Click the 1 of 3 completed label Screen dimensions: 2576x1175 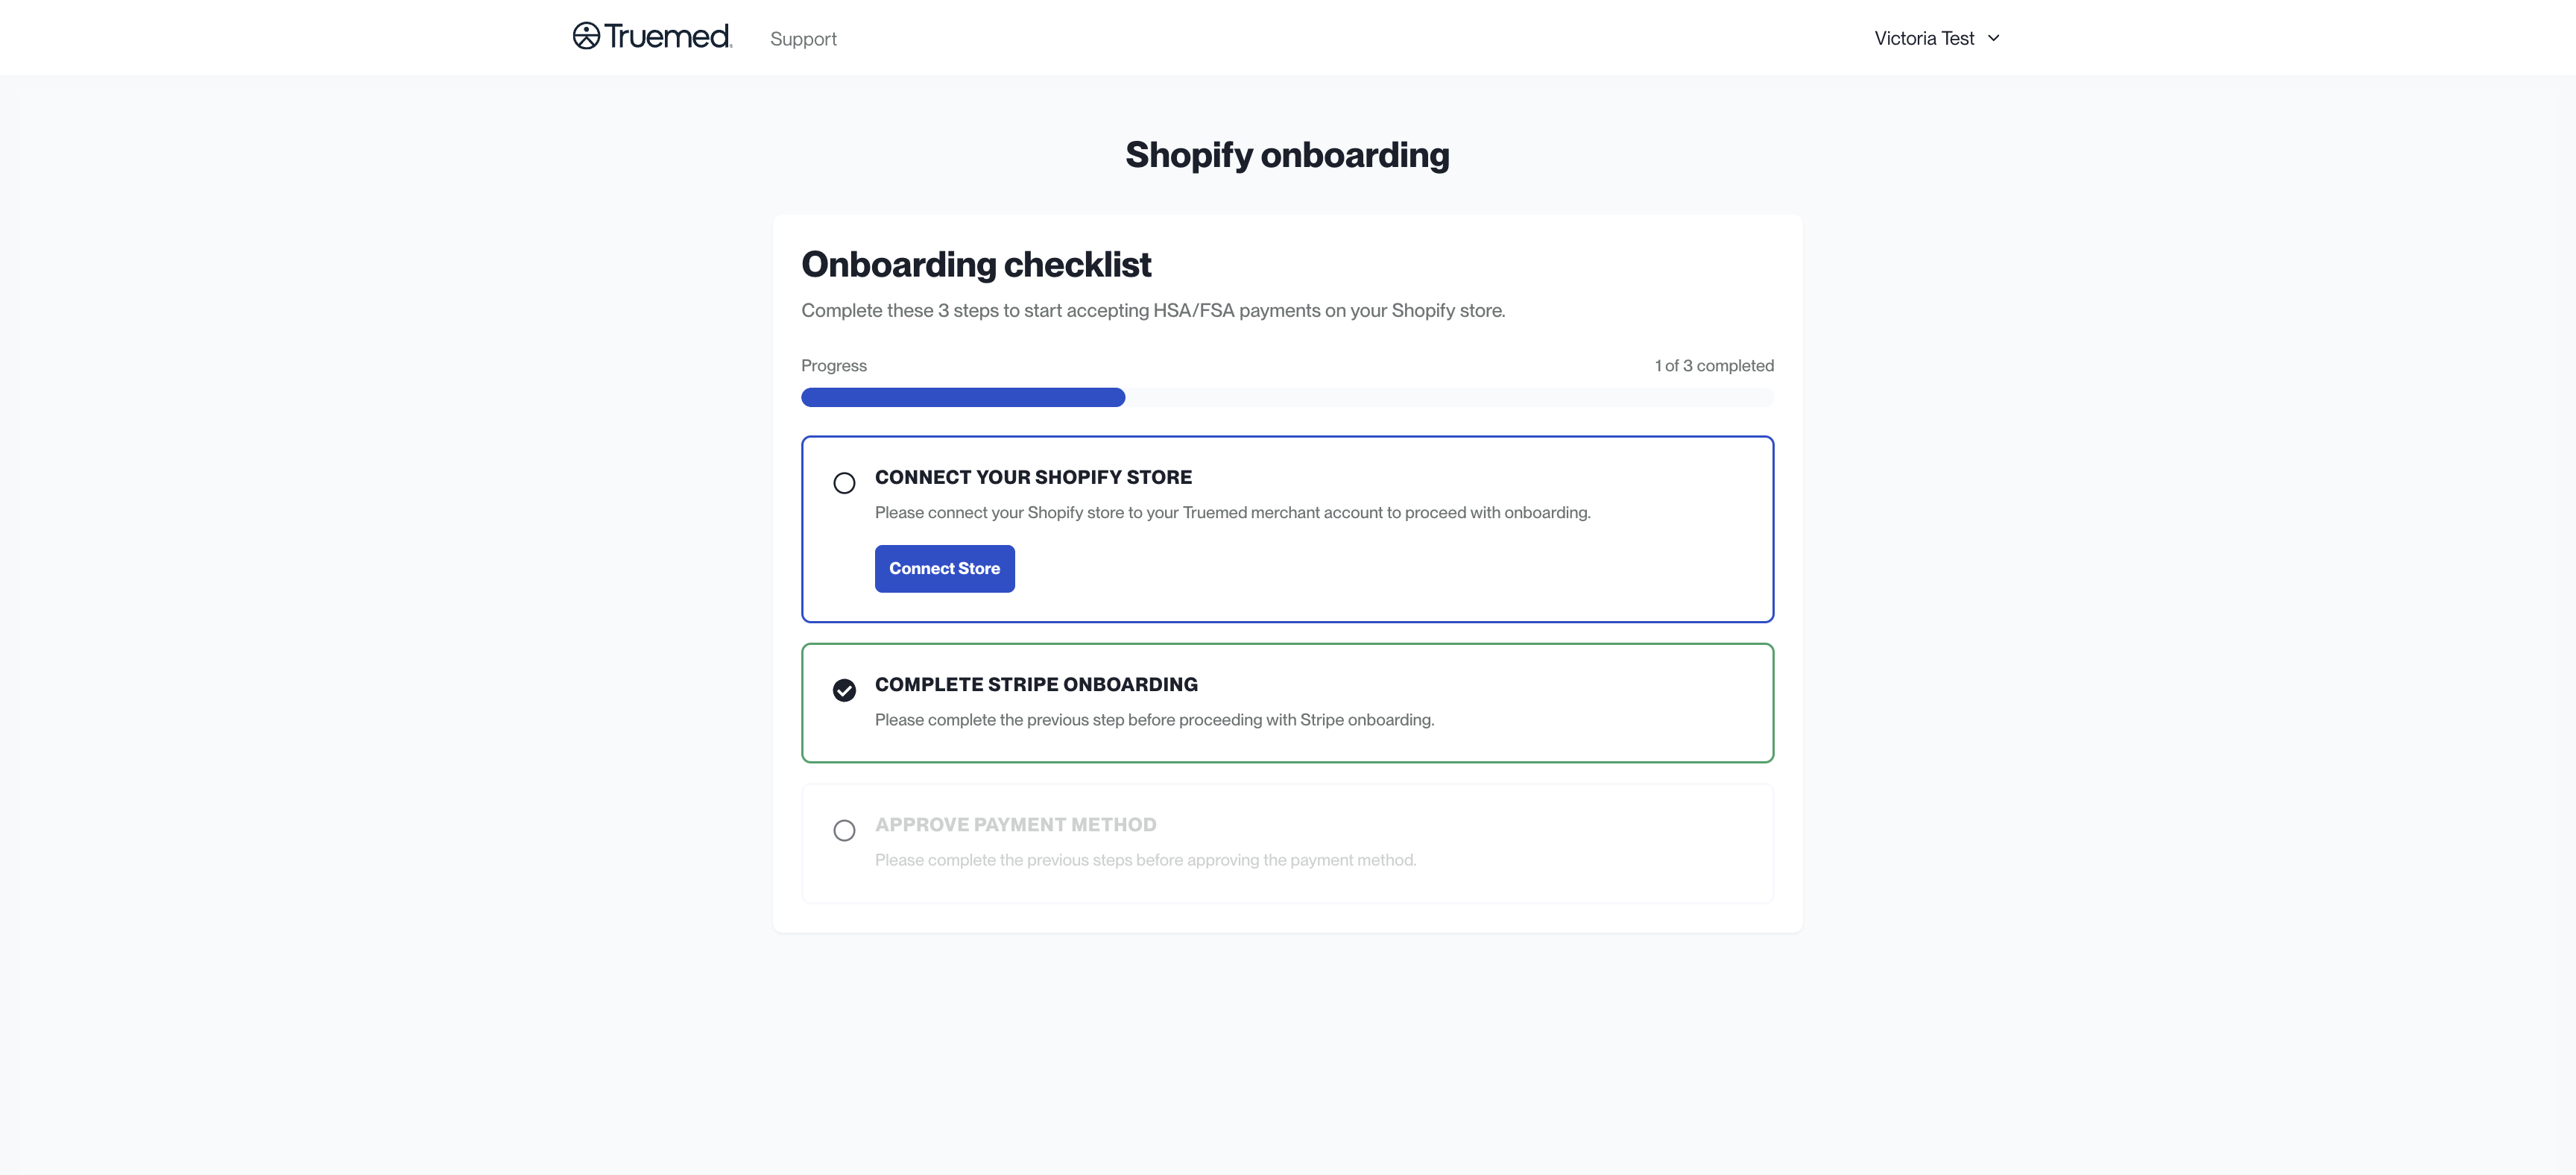tap(1714, 365)
